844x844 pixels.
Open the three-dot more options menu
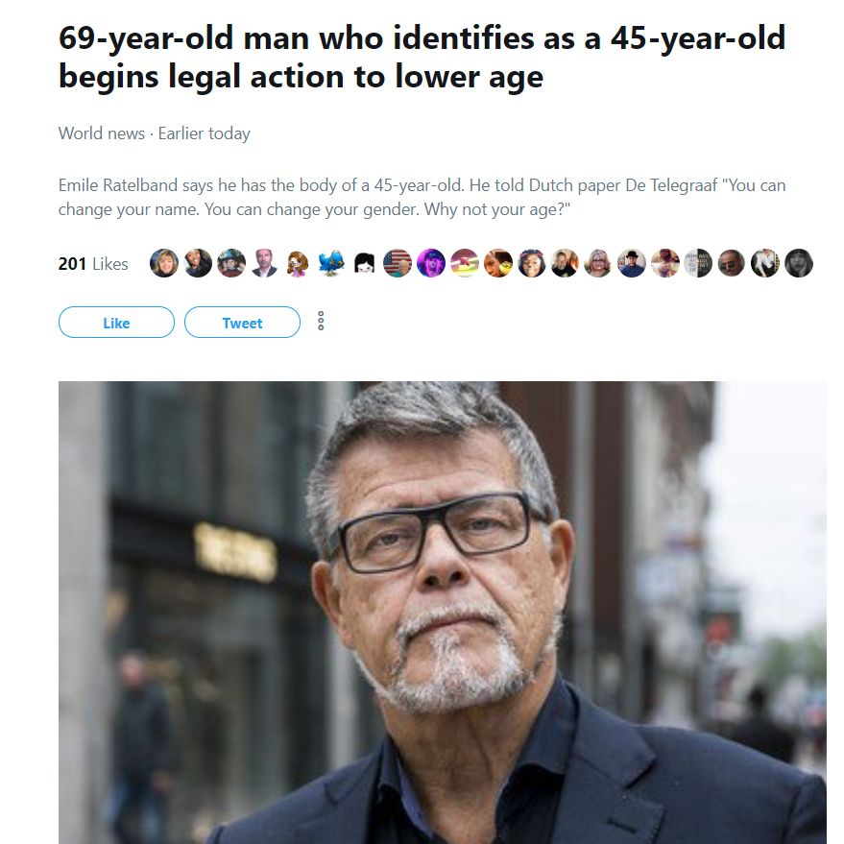point(321,322)
